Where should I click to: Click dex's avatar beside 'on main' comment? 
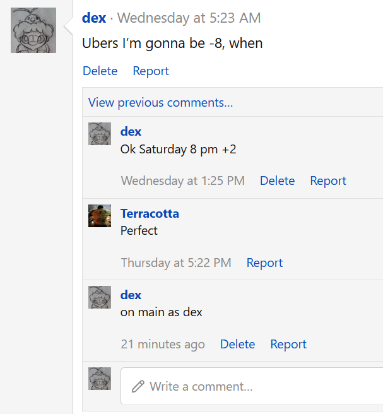pyautogui.click(x=100, y=297)
